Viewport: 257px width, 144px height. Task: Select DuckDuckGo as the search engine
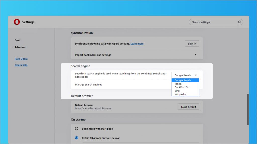[x=185, y=87]
